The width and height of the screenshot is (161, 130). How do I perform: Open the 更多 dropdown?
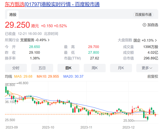pyautogui.click(x=147, y=68)
